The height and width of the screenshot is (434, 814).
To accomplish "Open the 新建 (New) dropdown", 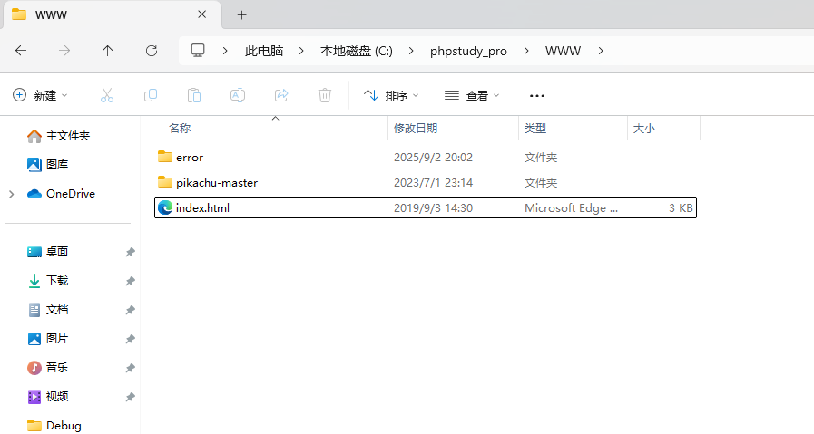I will point(41,95).
